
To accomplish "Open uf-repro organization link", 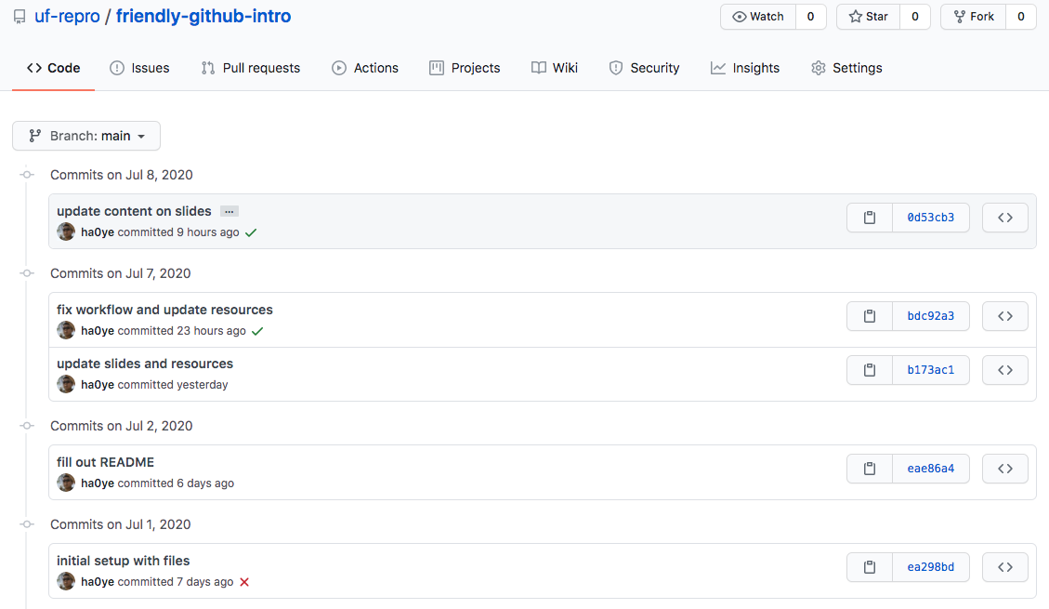I will pos(67,16).
